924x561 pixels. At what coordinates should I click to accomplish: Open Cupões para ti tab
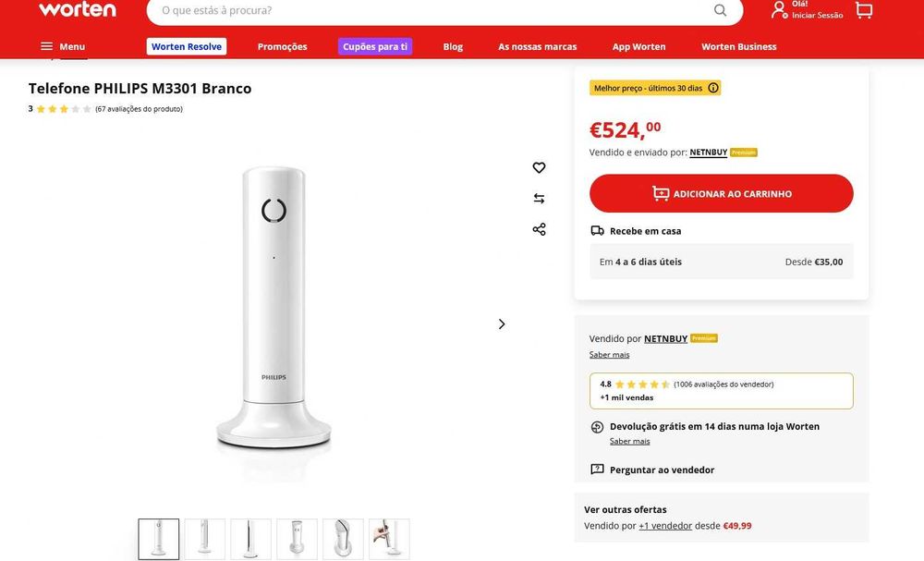click(375, 46)
